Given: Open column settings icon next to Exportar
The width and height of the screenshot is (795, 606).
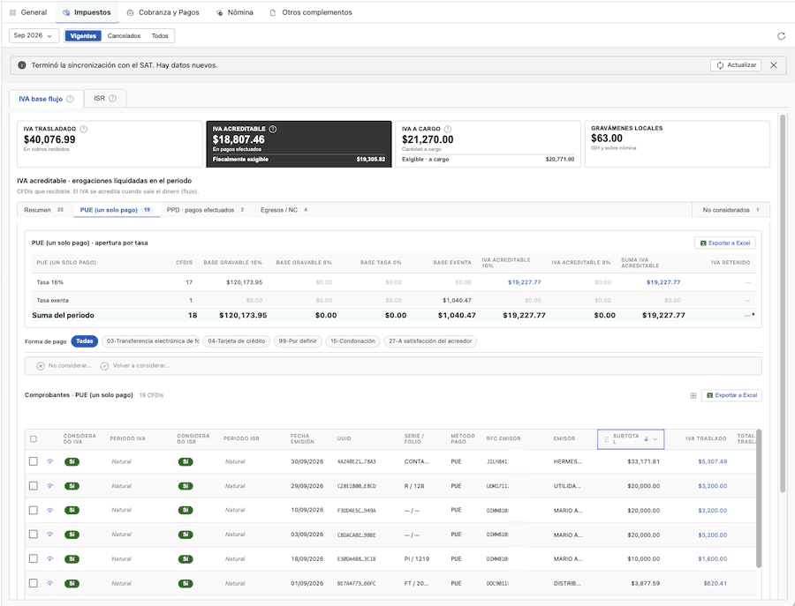Looking at the screenshot, I should click(693, 395).
